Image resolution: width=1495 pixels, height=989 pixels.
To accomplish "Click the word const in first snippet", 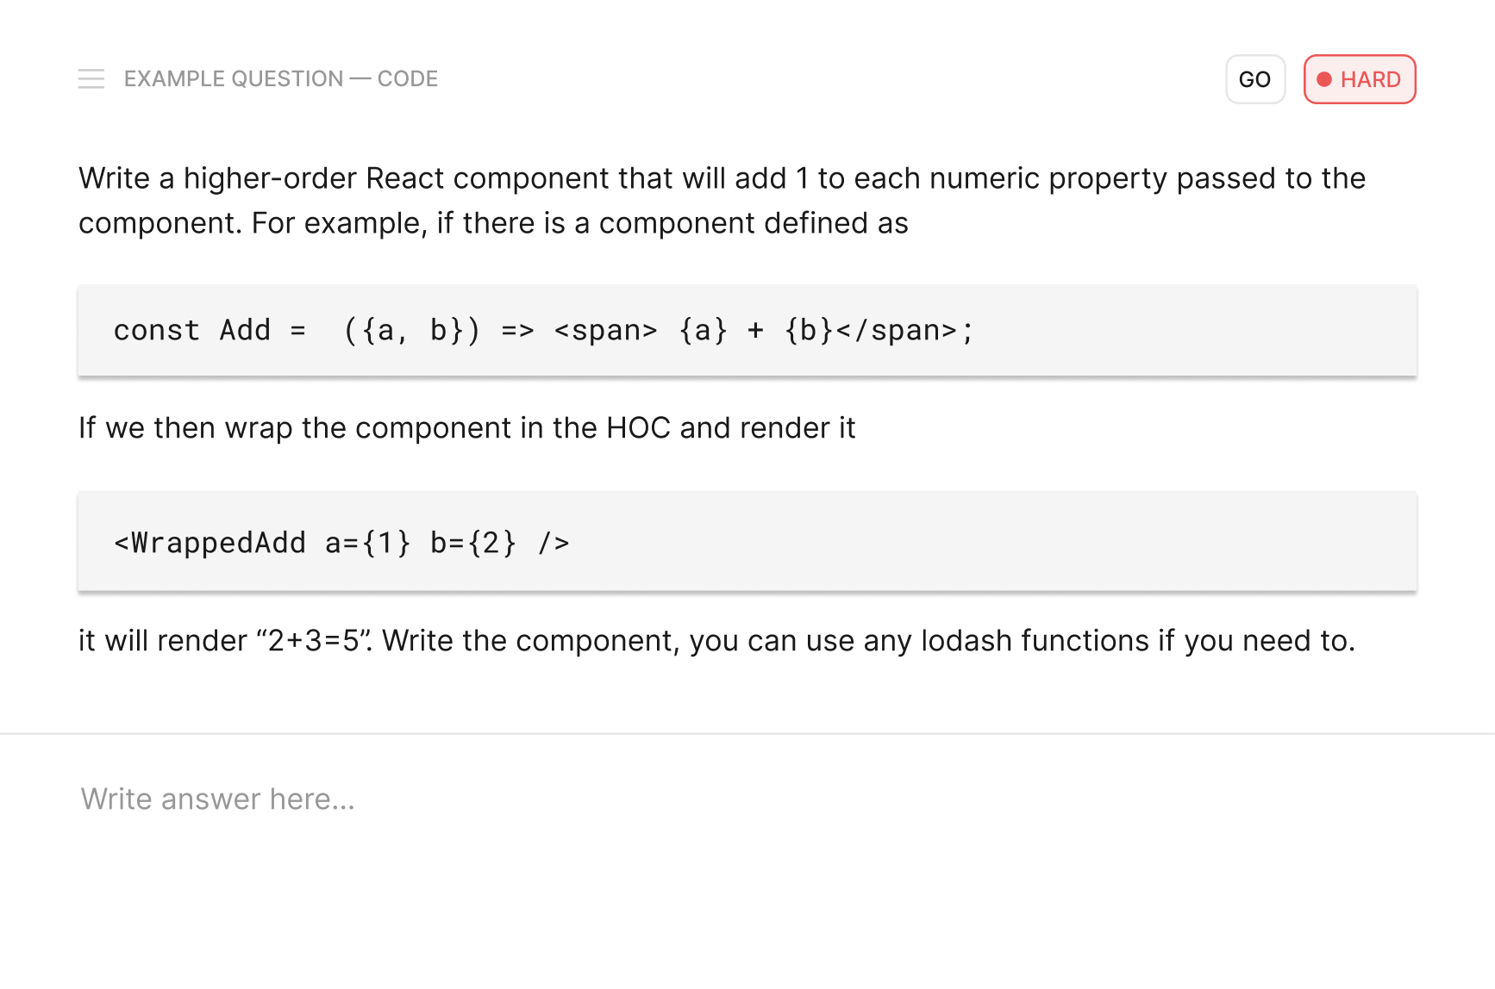I will tap(157, 331).
